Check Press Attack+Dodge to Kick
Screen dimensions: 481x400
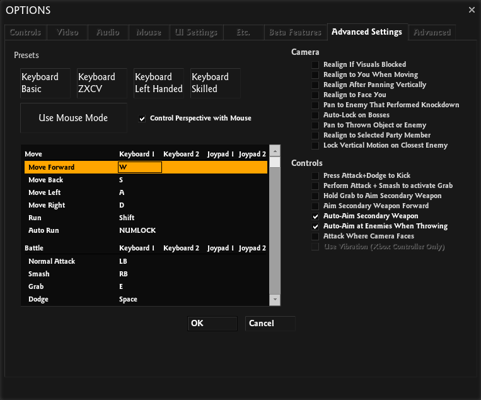point(315,175)
